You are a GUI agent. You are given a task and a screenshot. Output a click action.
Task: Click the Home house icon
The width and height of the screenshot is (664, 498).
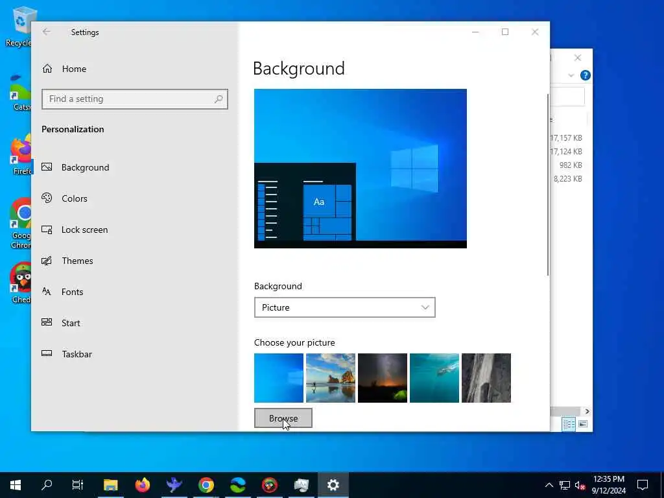47,69
